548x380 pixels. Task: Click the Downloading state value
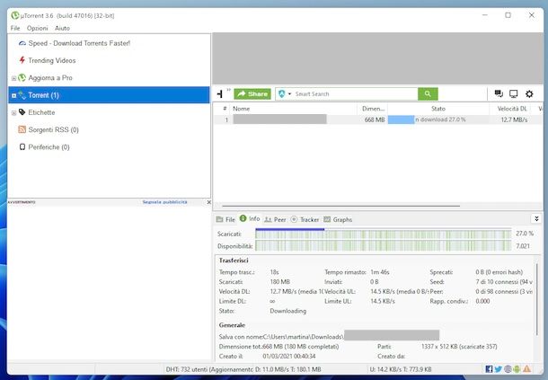pyautogui.click(x=288, y=311)
